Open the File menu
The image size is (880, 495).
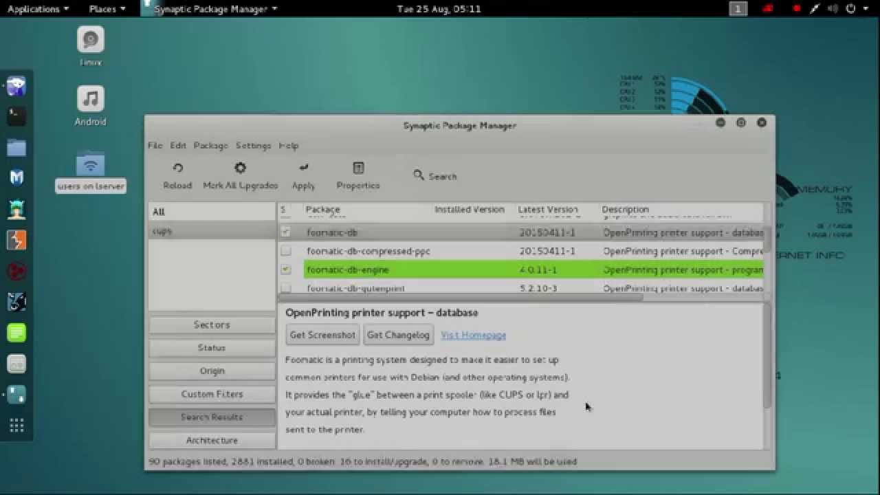[x=155, y=146]
